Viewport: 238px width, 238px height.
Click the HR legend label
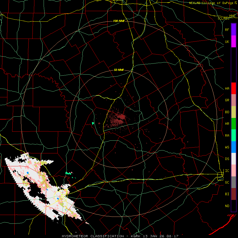point(227,124)
